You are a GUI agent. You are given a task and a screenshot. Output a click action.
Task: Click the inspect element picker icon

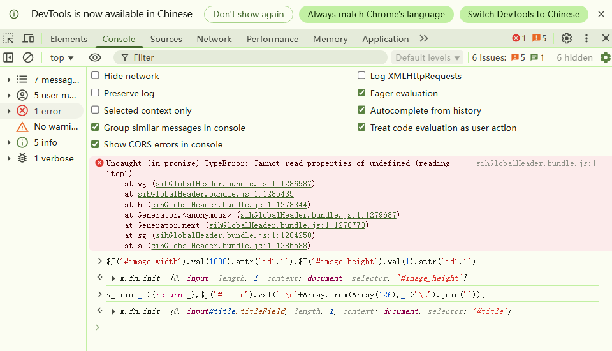(x=8, y=39)
